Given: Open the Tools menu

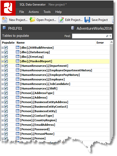Looking at the screenshot, I should pyautogui.click(x=47, y=12).
